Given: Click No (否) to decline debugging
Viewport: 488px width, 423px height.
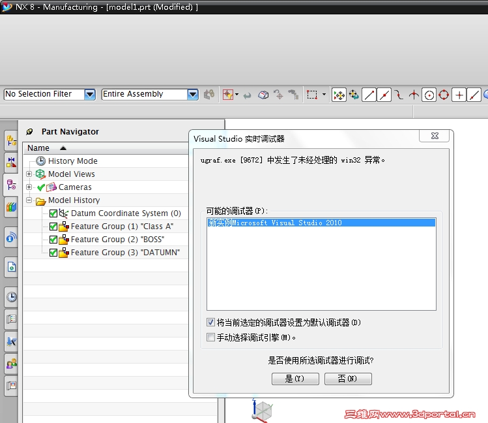Looking at the screenshot, I should pyautogui.click(x=348, y=379).
